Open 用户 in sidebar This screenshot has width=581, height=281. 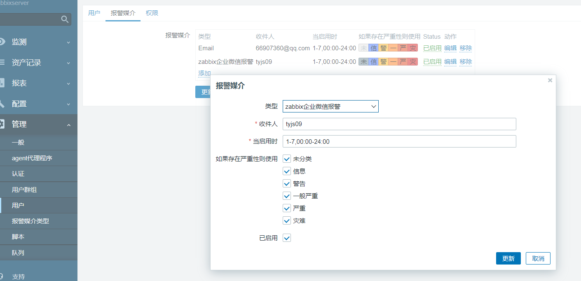(x=39, y=205)
